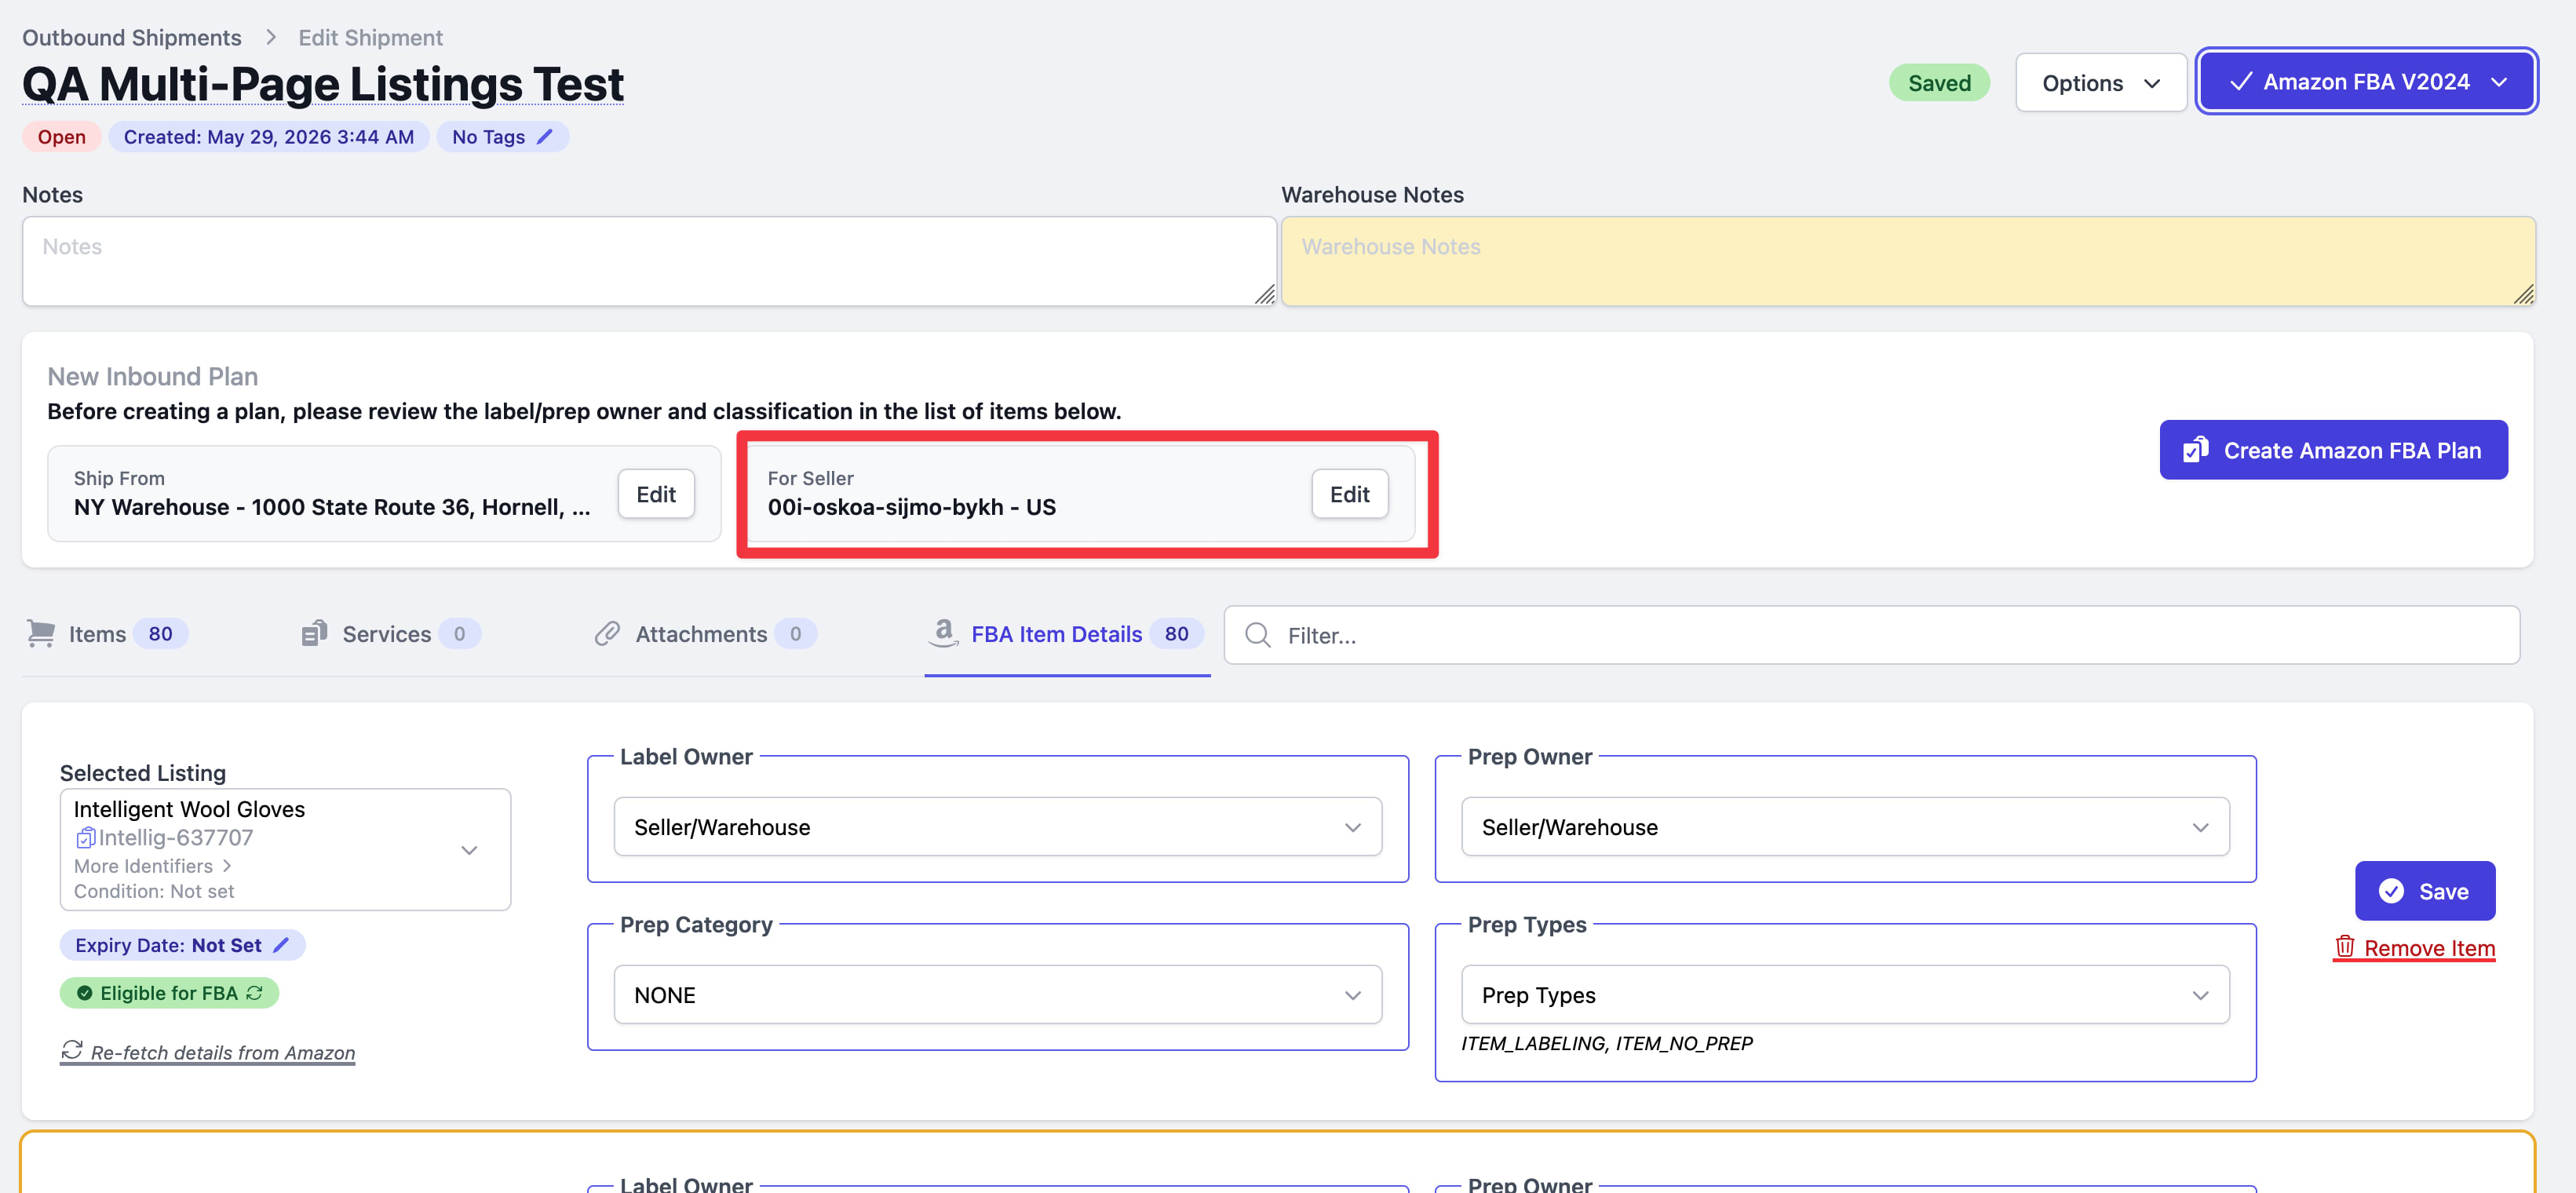Viewport: 2576px width, 1193px height.
Task: Click the trash icon next to Remove Item
Action: pos(2344,946)
